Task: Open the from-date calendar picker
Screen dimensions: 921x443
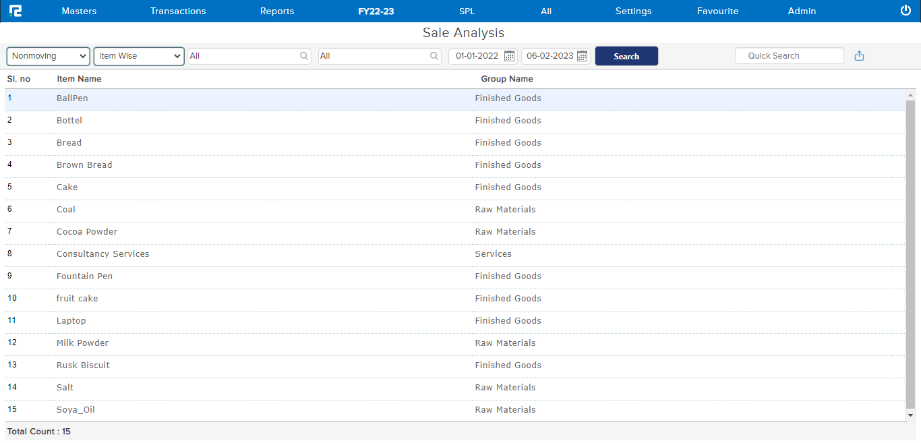Action: pyautogui.click(x=510, y=56)
